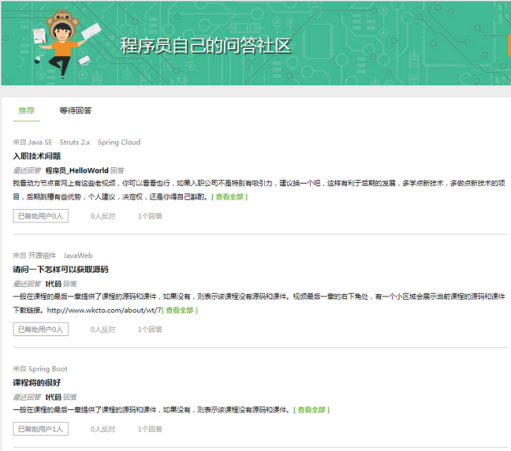Expand the wkcto.com answer with 查看全部
The height and width of the screenshot is (451, 511).
pyautogui.click(x=180, y=311)
